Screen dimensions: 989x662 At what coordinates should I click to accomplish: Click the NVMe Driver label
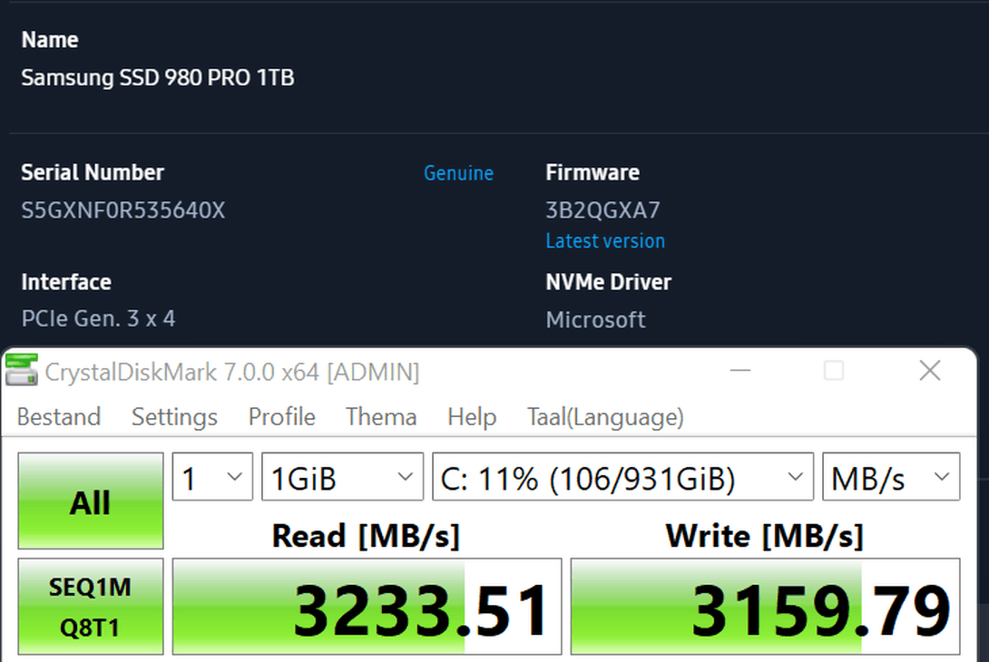pyautogui.click(x=608, y=282)
